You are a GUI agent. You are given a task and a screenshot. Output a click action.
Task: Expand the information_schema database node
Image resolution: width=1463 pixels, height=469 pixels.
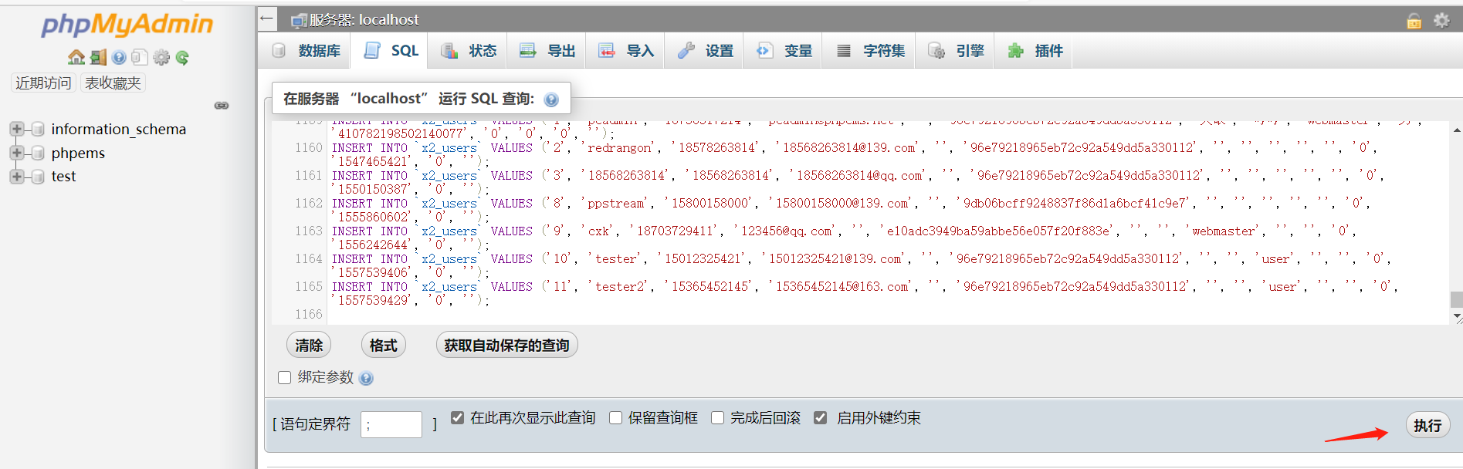pyautogui.click(x=17, y=129)
